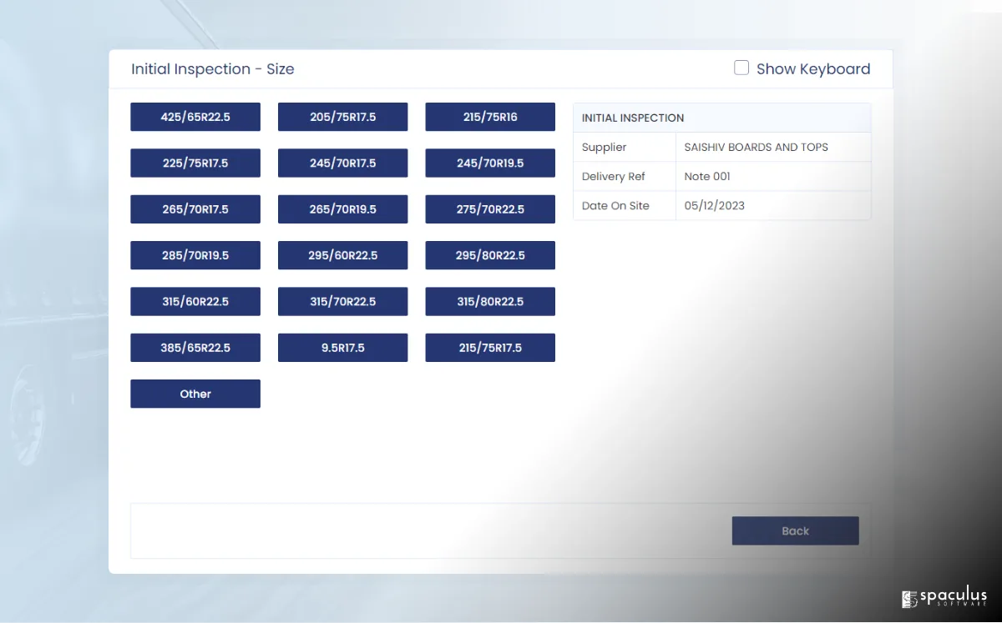
Task: Enable the Show Keyboard checkbox
Action: coord(741,68)
